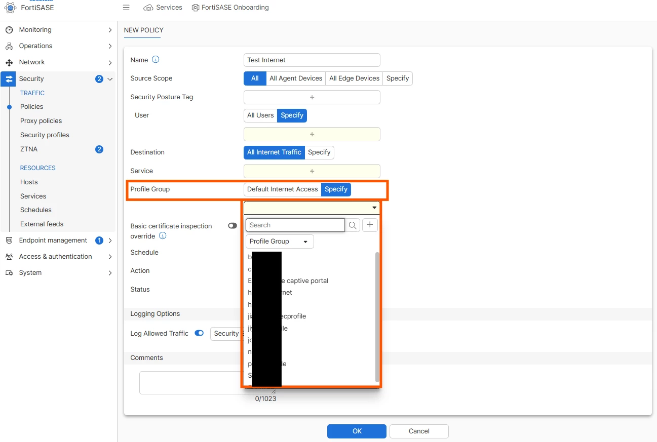Choose Specify for Source Scope
This screenshot has height=442, width=657.
point(398,78)
